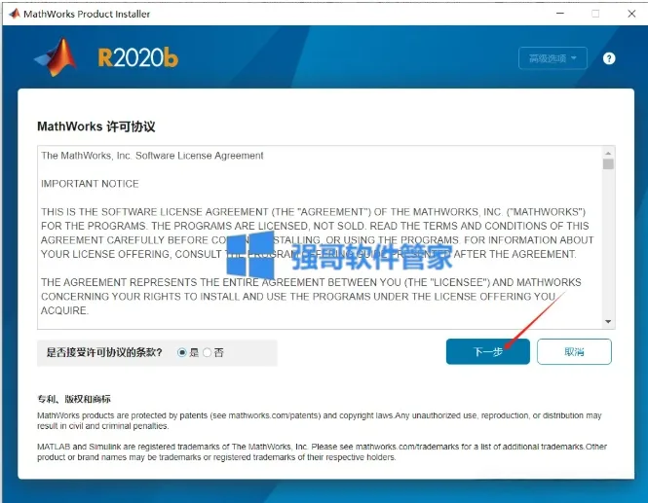Click the MathWorks title bar icon
The width and height of the screenshot is (648, 503).
pyautogui.click(x=15, y=14)
